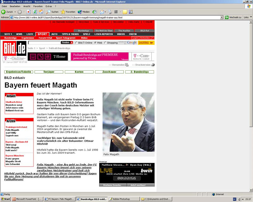Click the SHOPPING cart button

click(x=146, y=43)
